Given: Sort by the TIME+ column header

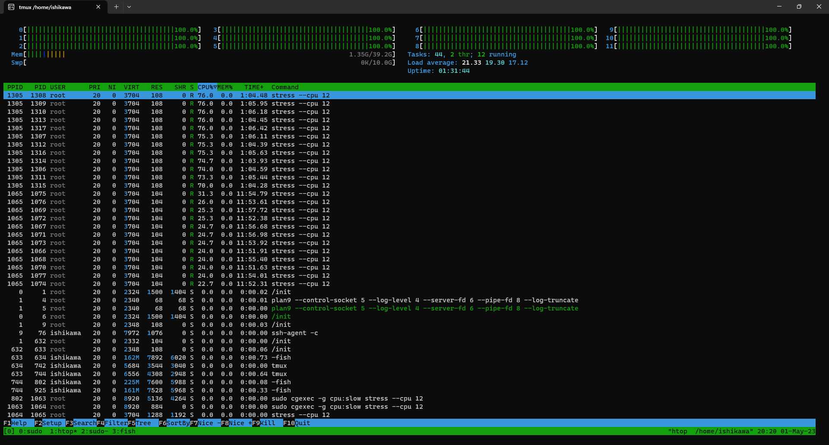Looking at the screenshot, I should coord(254,87).
